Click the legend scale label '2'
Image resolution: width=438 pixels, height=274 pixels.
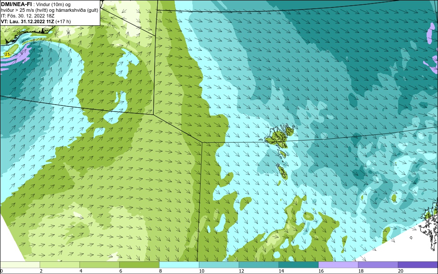[x=41, y=271]
